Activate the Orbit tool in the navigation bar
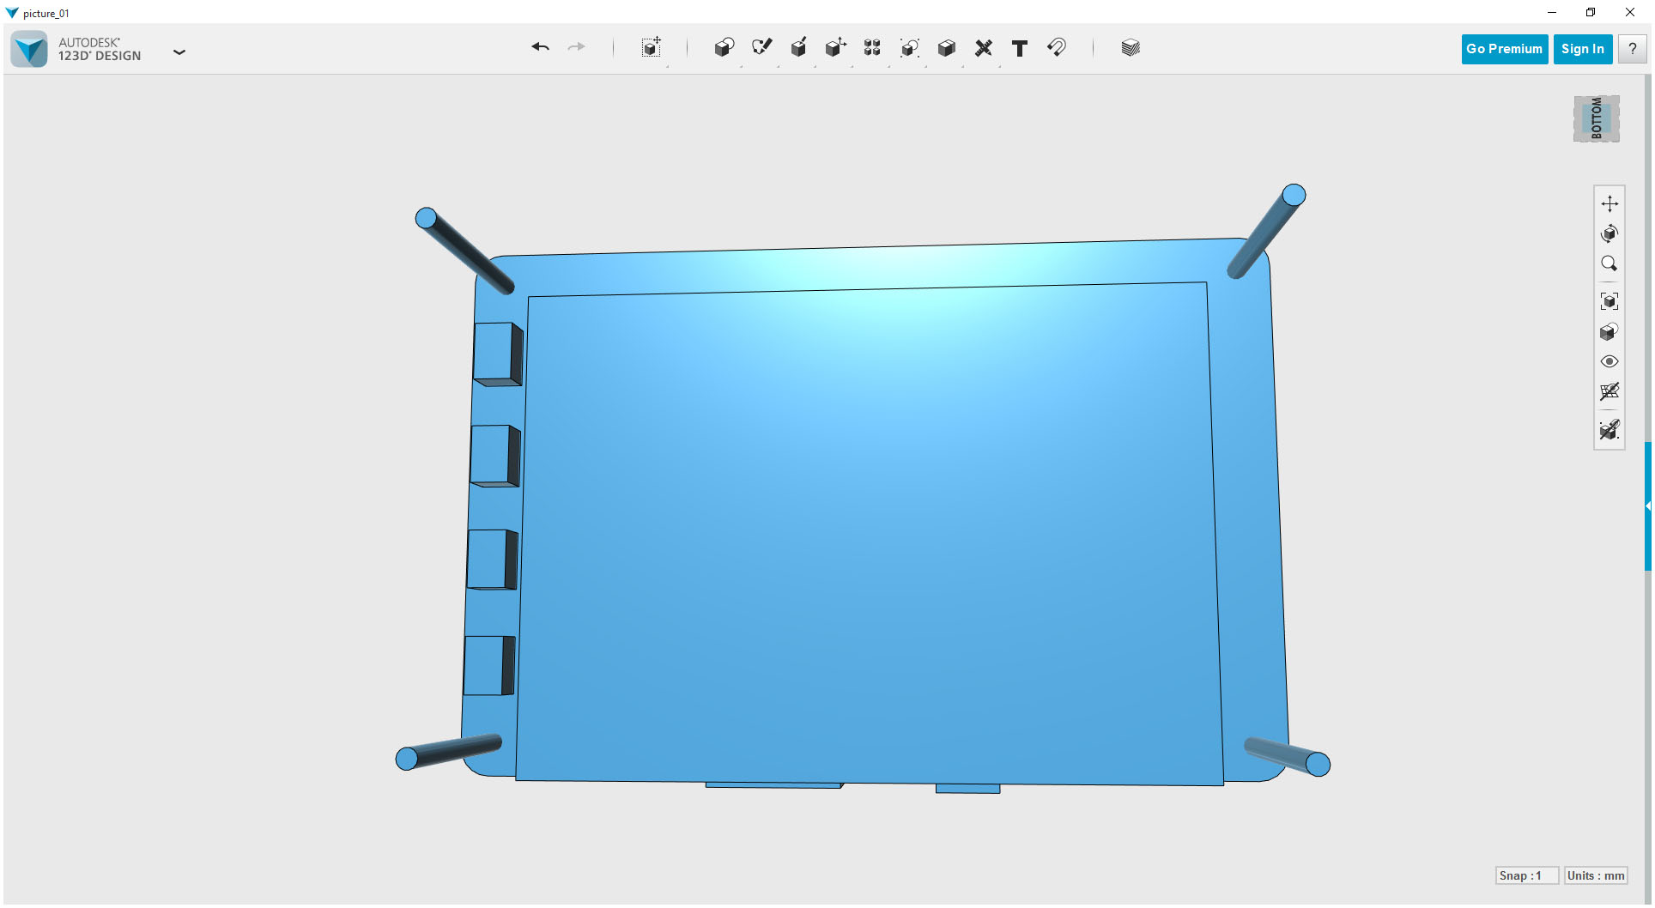Screen dimensions: 1655x908 point(1610,233)
